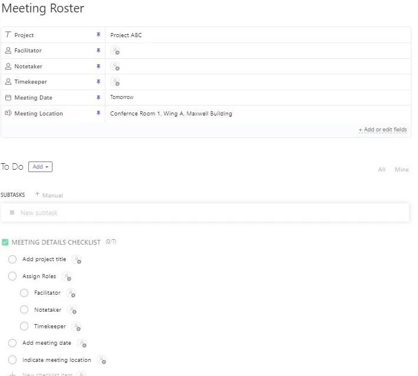Click the (0/7) checklist progress count

coord(111,242)
